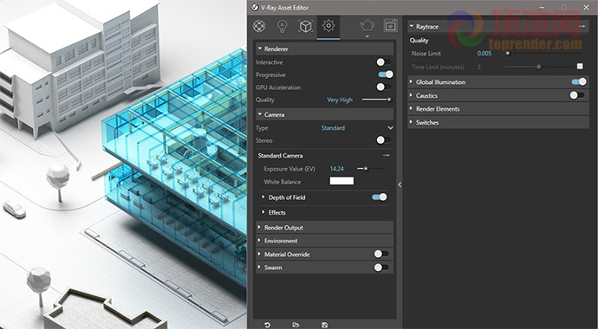Toggle the Interactive renderer switch
Viewport: 598px width, 329px height.
(383, 62)
